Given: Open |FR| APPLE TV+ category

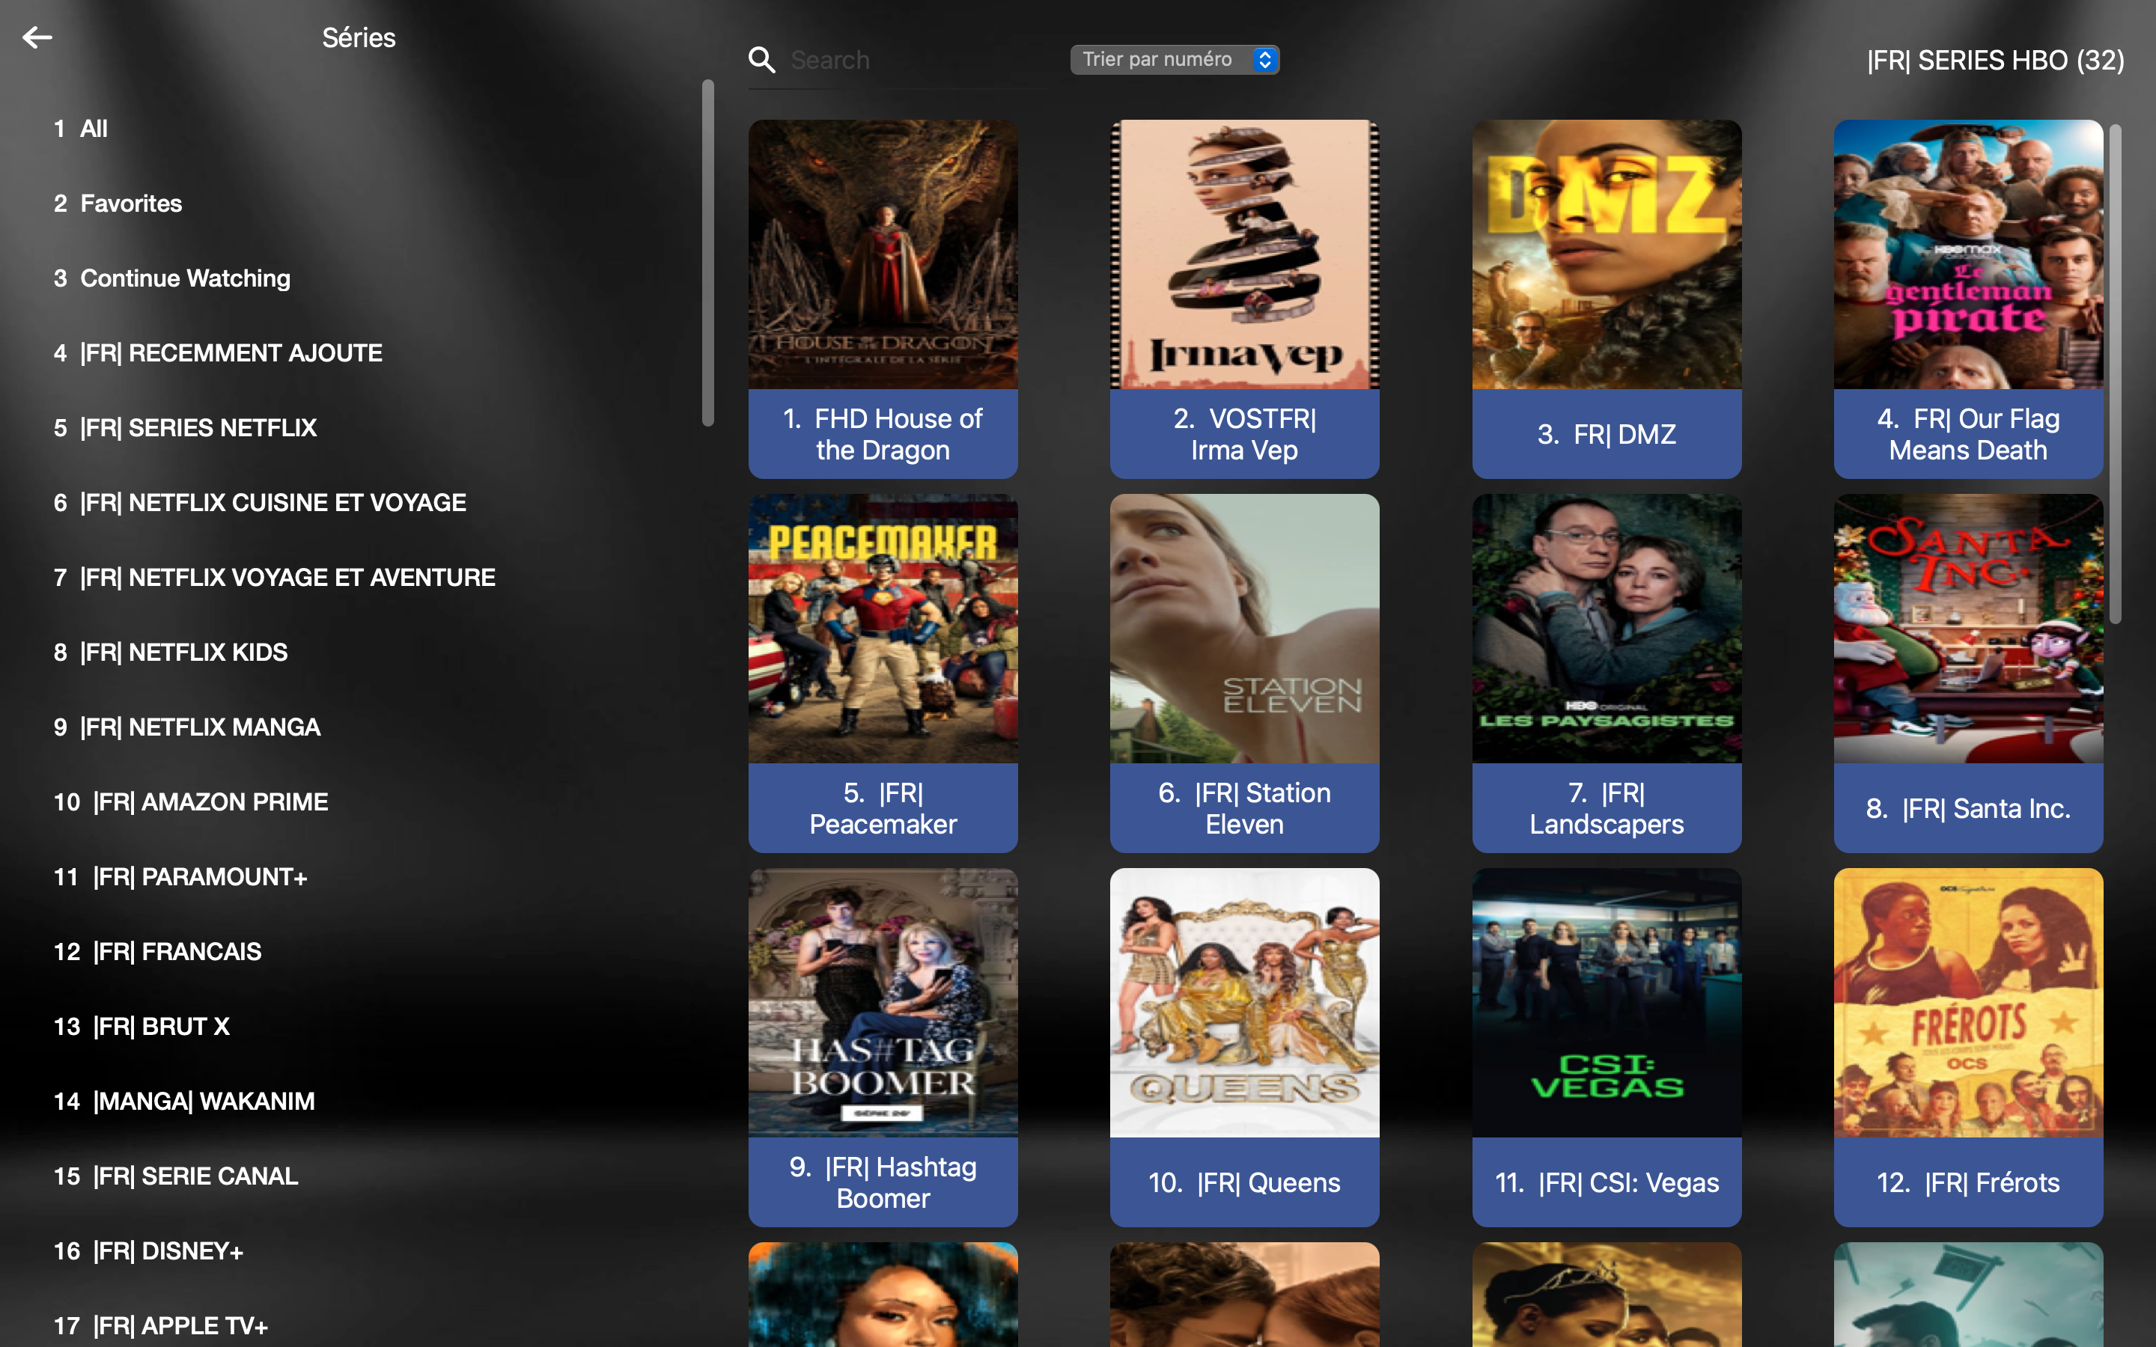Looking at the screenshot, I should click(161, 1325).
